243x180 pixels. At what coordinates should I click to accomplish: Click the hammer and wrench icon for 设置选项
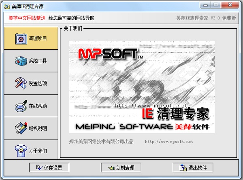21,83
